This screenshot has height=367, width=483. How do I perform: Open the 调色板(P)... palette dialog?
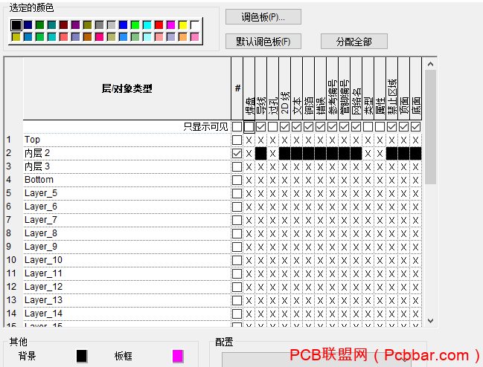point(263,16)
